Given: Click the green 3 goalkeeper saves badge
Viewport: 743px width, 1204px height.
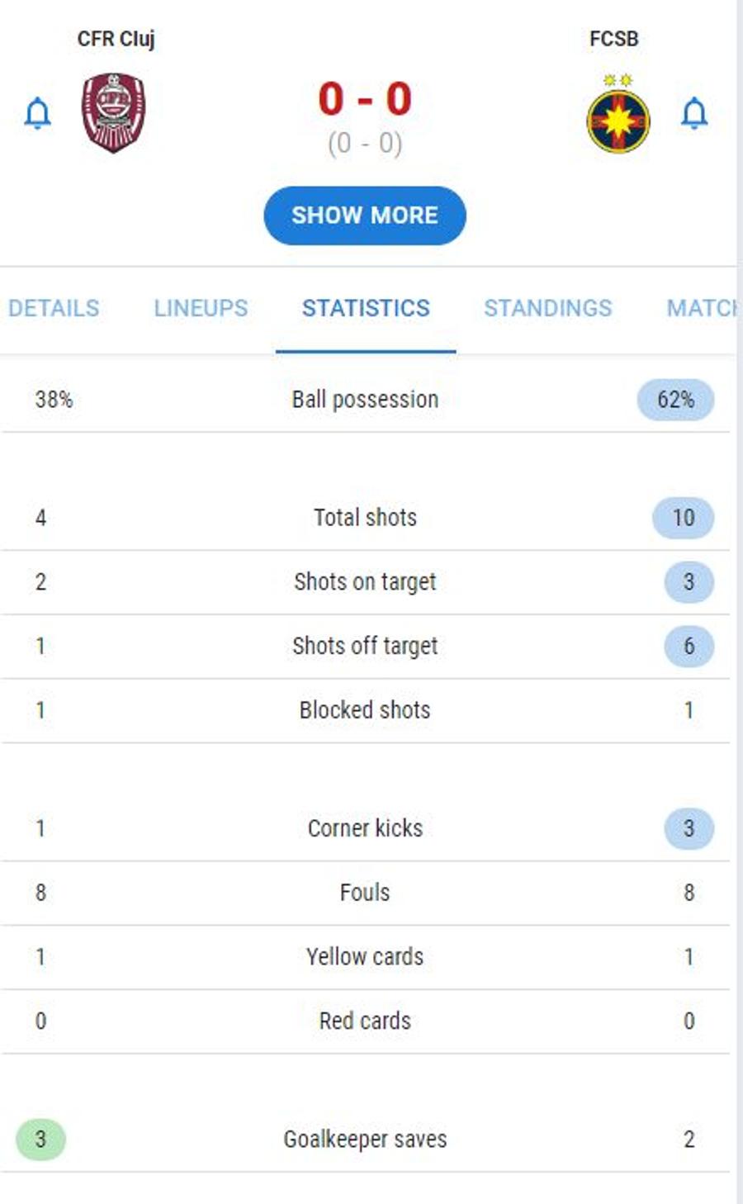Looking at the screenshot, I should point(40,1140).
